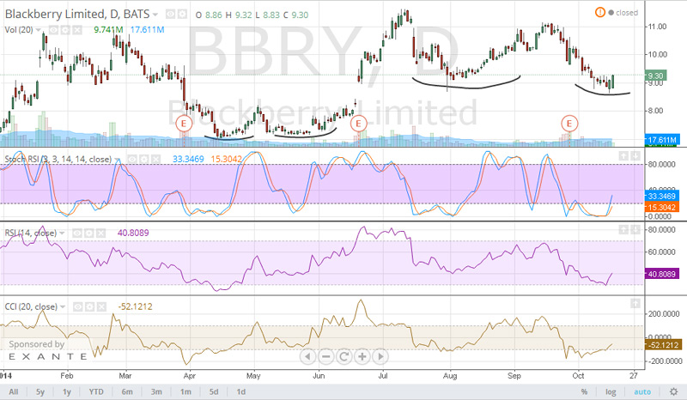
Task: Click the 40.8089 RSI scale label
Action: 661,274
